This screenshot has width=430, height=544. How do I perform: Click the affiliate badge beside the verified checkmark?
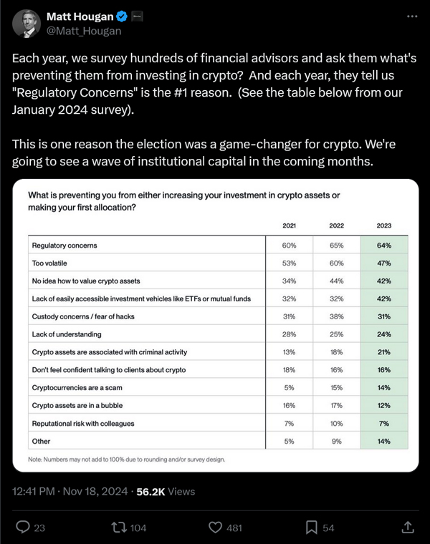coord(136,16)
